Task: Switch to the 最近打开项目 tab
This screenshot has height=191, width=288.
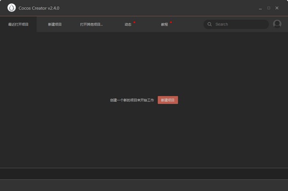Action: point(18,24)
